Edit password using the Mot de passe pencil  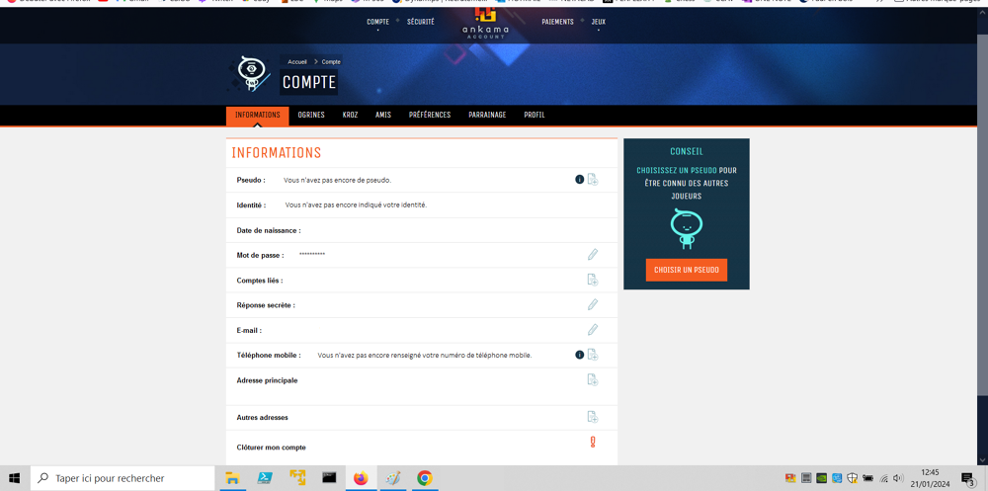coord(592,255)
